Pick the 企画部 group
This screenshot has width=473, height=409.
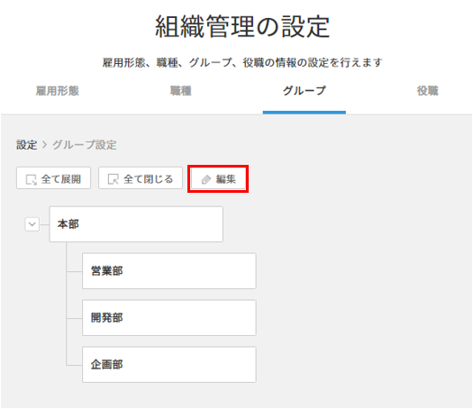coord(169,365)
